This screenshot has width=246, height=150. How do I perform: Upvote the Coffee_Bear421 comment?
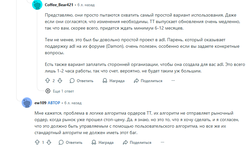click(48, 81)
